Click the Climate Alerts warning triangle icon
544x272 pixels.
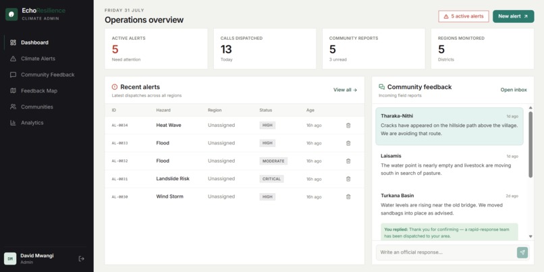click(13, 59)
